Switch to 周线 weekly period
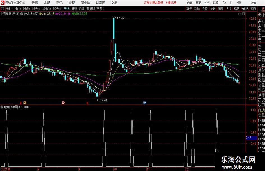The image size is (265, 171). (x=74, y=9)
